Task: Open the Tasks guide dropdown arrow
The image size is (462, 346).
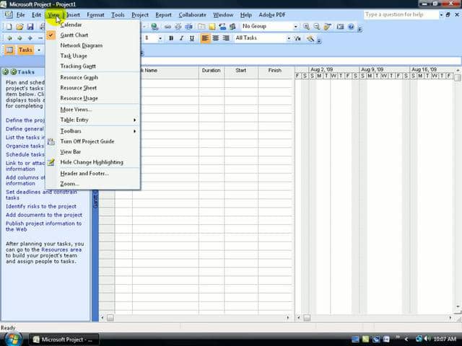Action: click(x=39, y=50)
